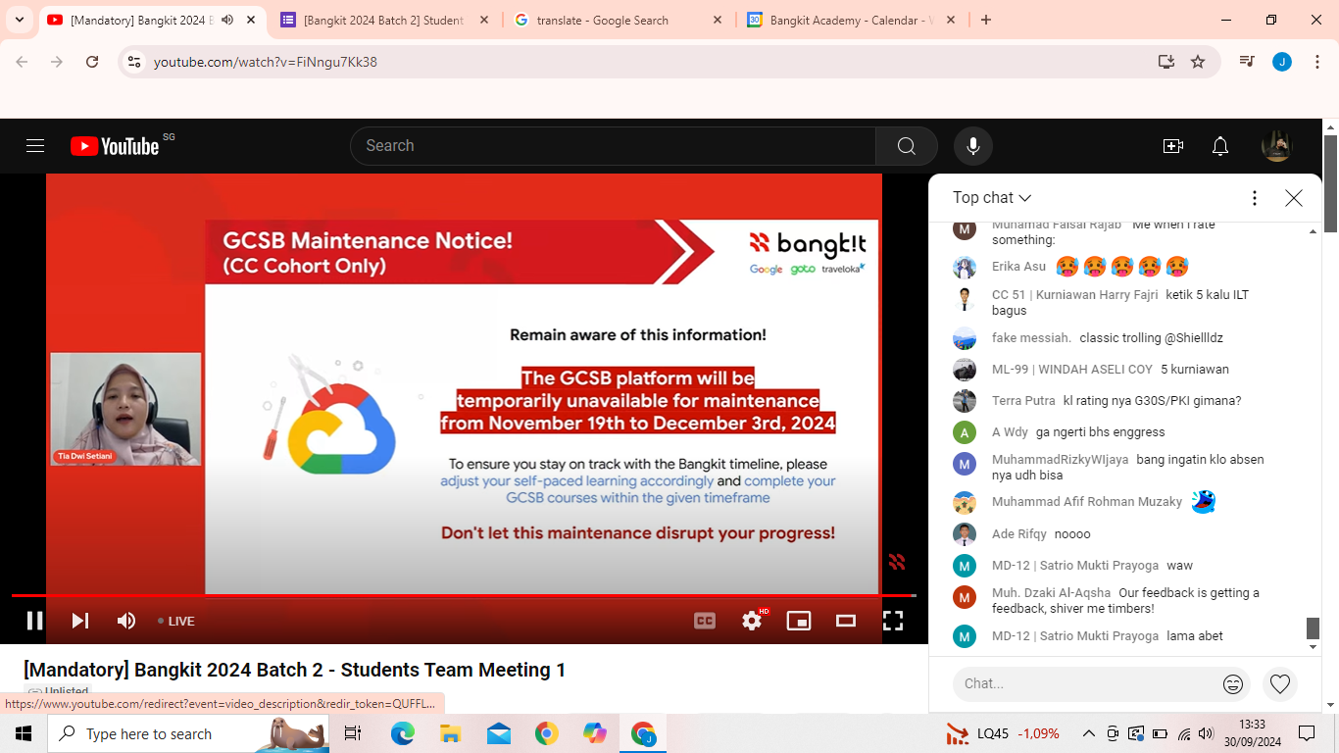Send a heart reaction in chat

pos(1279,683)
